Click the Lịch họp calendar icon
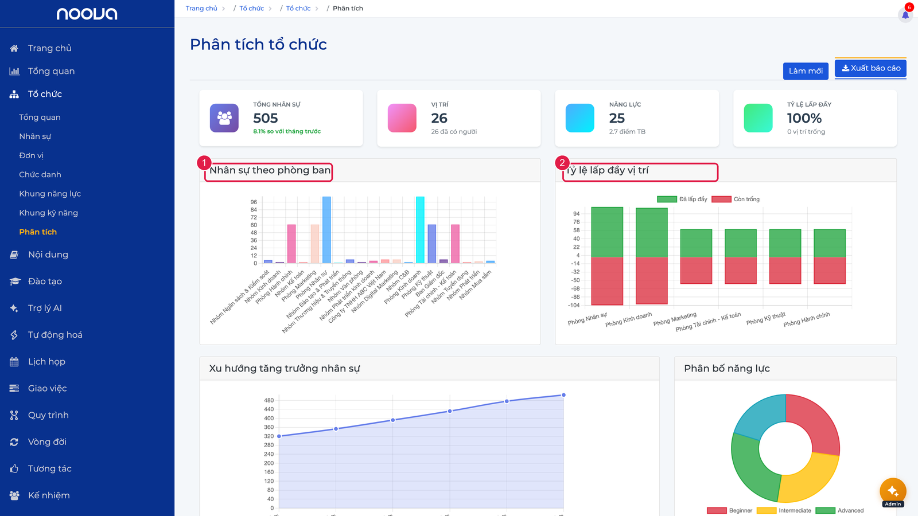The height and width of the screenshot is (516, 918). (14, 362)
